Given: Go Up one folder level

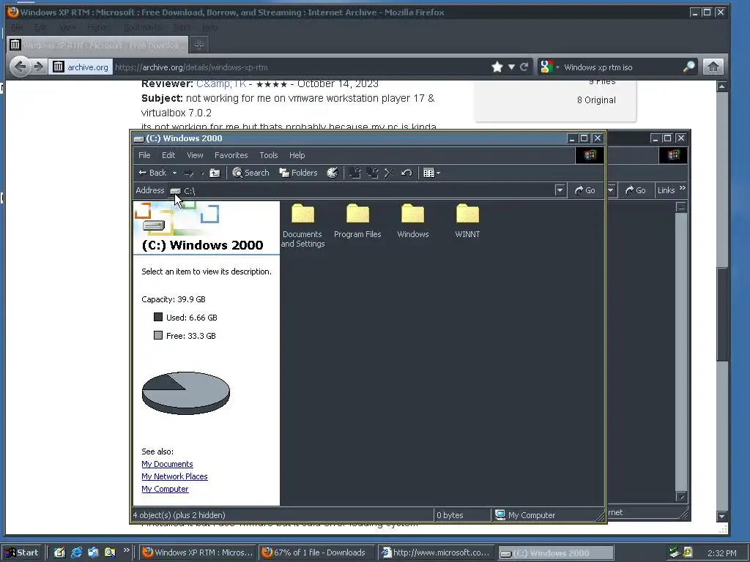Looking at the screenshot, I should click(215, 173).
